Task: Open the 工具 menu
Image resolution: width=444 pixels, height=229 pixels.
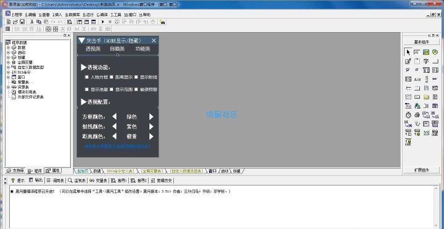Action: (x=116, y=14)
